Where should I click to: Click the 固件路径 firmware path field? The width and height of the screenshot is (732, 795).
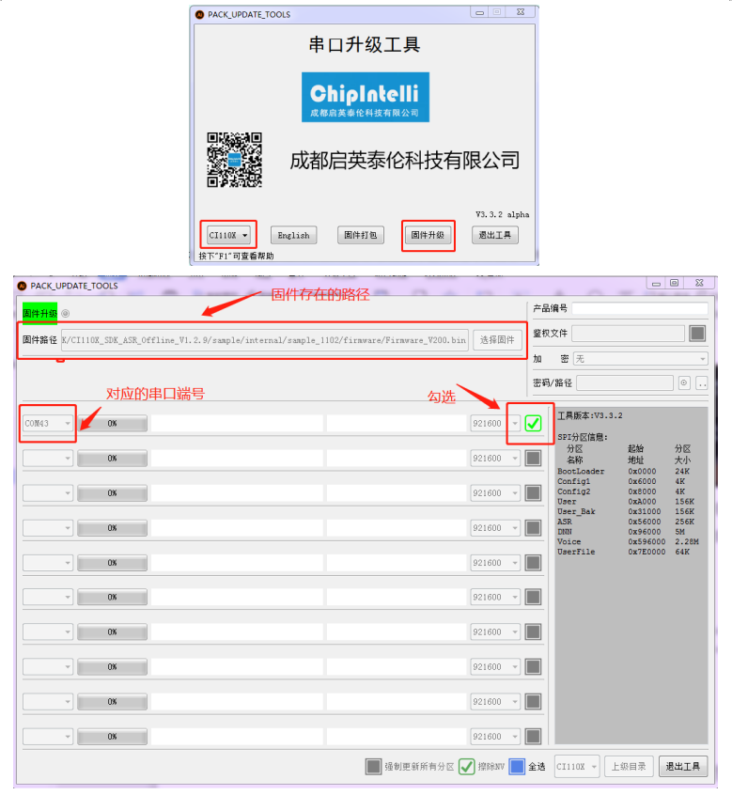265,339
